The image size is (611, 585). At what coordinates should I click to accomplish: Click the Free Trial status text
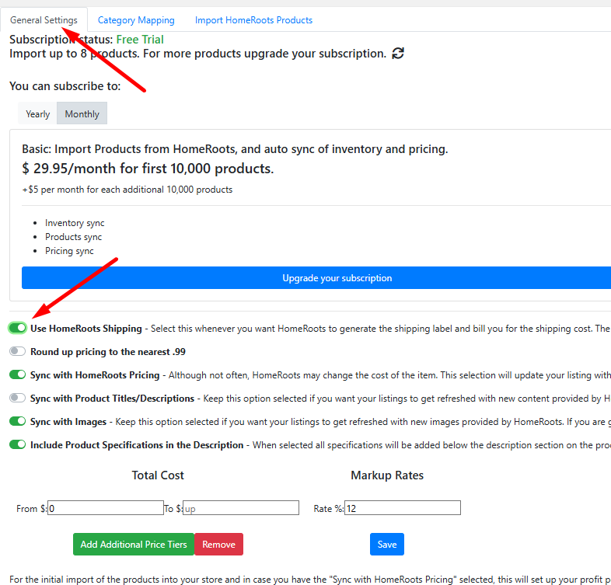(140, 40)
